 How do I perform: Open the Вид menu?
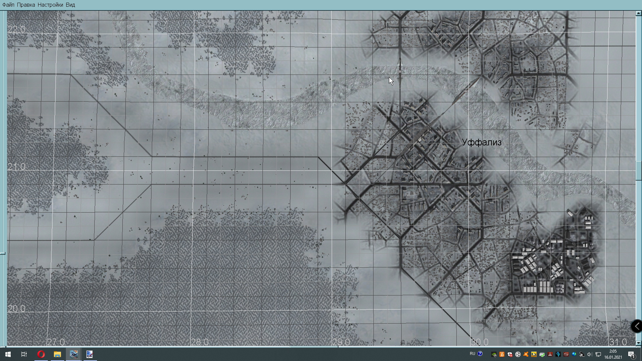(x=70, y=5)
